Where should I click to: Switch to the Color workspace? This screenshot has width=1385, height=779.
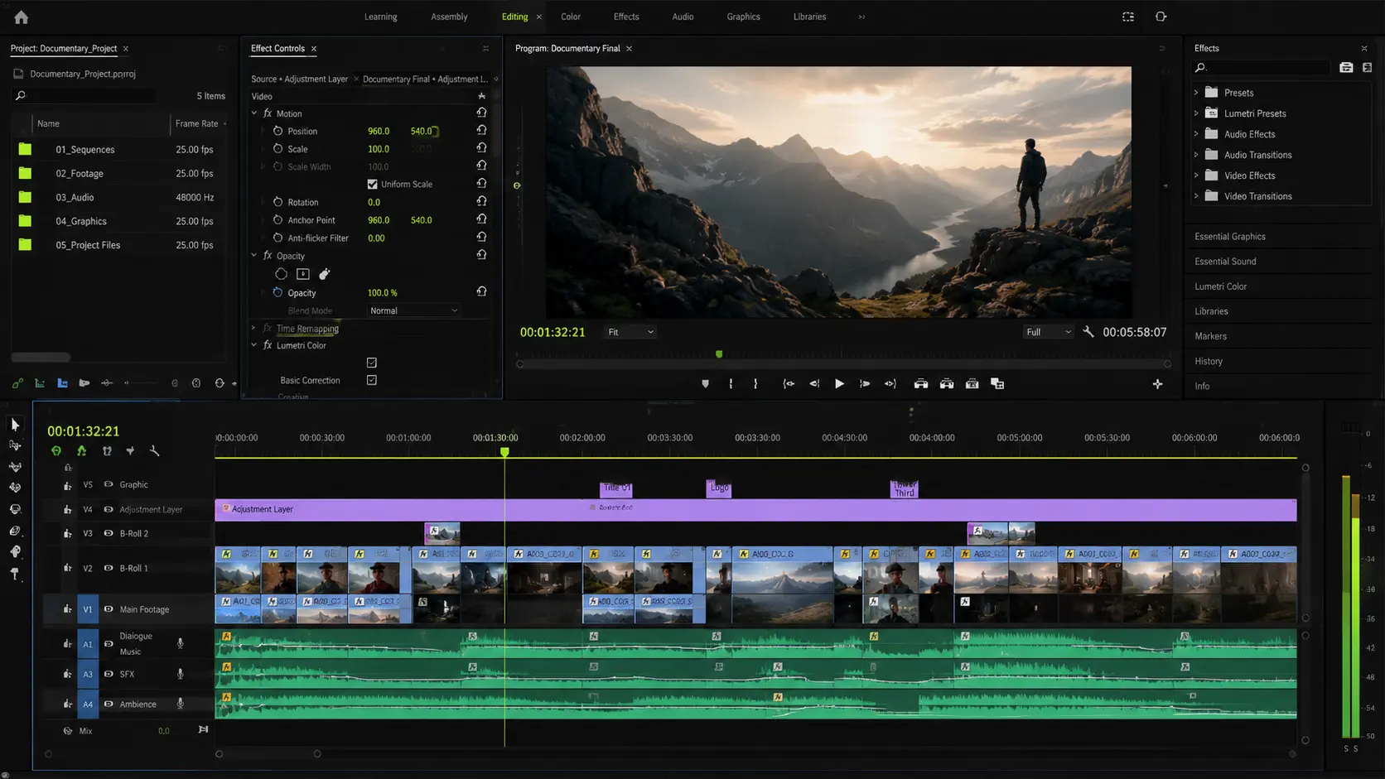(x=571, y=17)
